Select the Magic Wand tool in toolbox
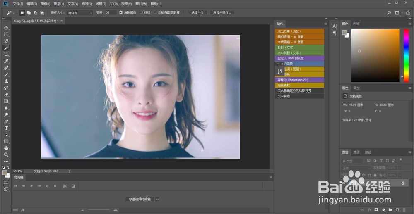The width and height of the screenshot is (414, 214). click(x=6, y=48)
